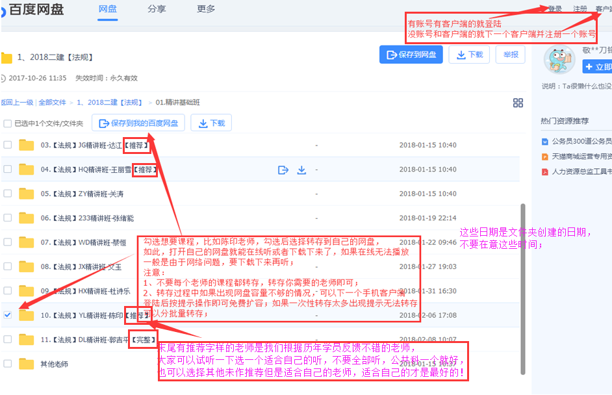Image resolution: width=612 pixels, height=395 pixels.
Task: Click the top 下载 button beside 举报
Action: pyautogui.click(x=470, y=55)
